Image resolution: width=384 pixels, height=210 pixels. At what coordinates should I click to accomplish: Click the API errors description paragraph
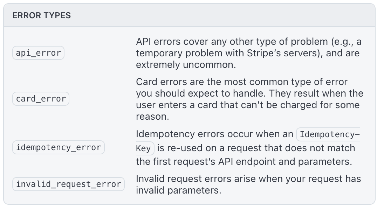tap(248, 53)
